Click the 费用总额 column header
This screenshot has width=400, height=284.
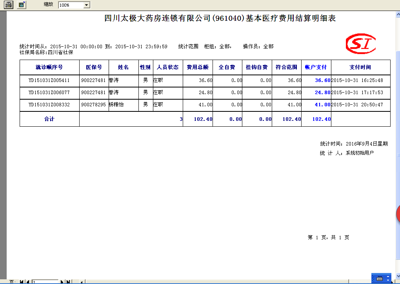(x=198, y=67)
